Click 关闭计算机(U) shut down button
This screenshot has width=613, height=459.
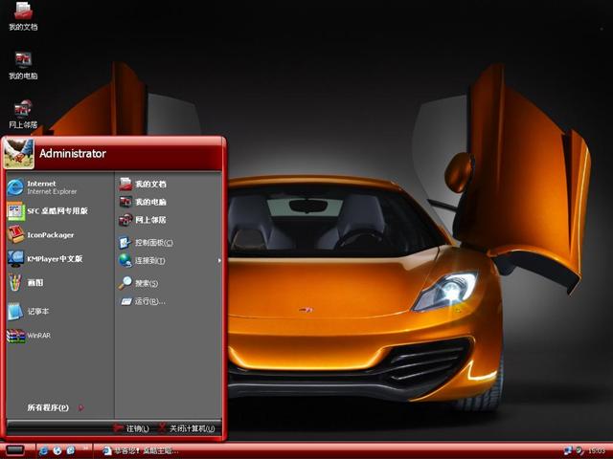[x=188, y=428]
